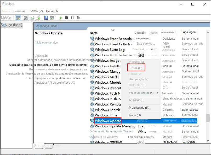Open the Operação (A) menu
Image resolution: width=211 pixels, height=155 pixels.
20,12
